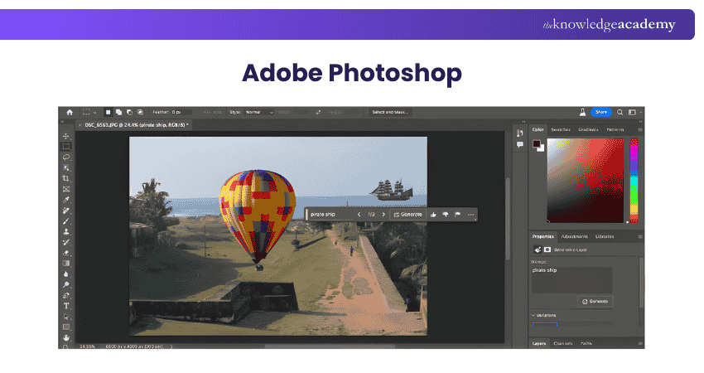The image size is (704, 373).
Task: Select the Gradient tool
Action: (x=66, y=264)
